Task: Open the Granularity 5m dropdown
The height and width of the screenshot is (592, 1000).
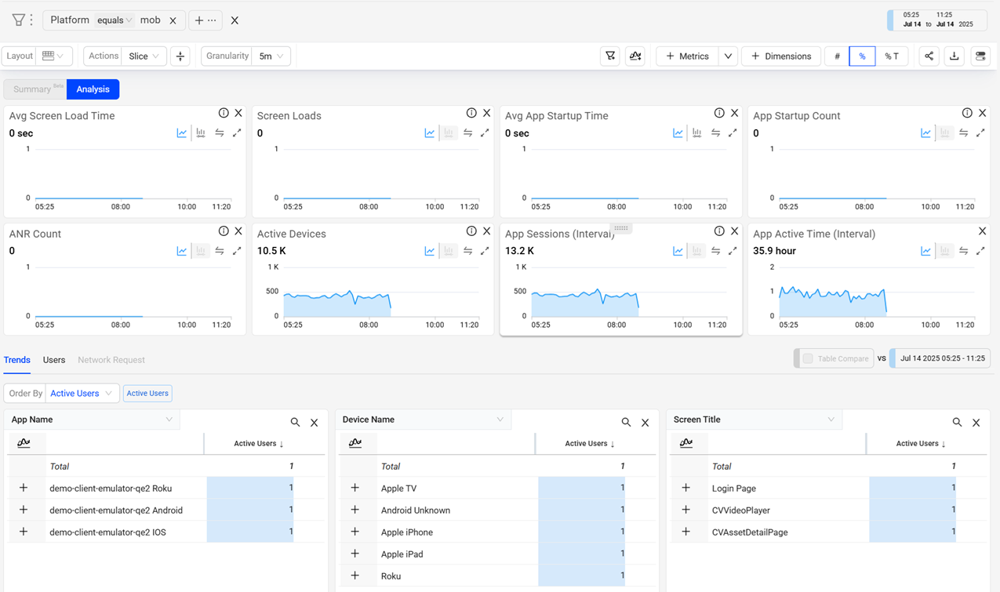Action: 271,56
